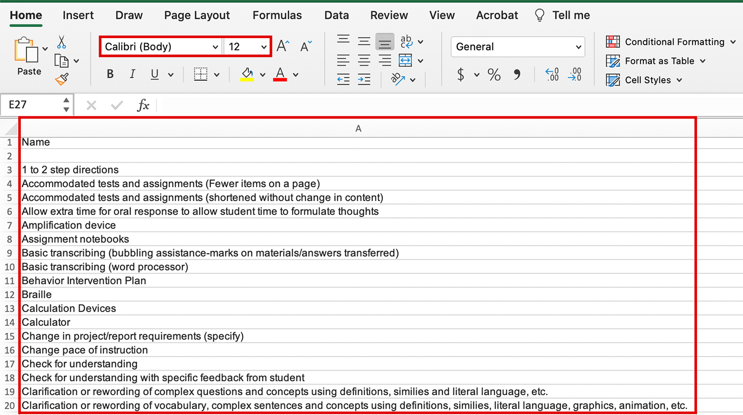Click the Merge and Center icon
This screenshot has width=743, height=415.
(405, 60)
